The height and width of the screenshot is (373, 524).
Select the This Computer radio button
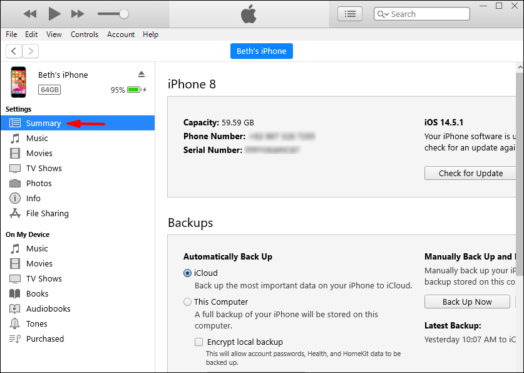coord(187,302)
